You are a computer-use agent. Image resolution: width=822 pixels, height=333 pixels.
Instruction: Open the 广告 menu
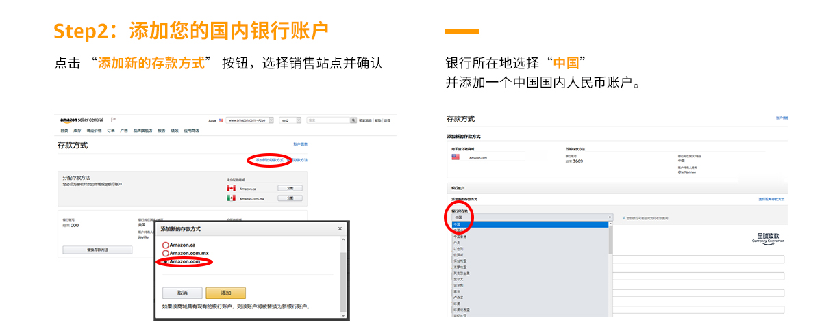pos(124,130)
